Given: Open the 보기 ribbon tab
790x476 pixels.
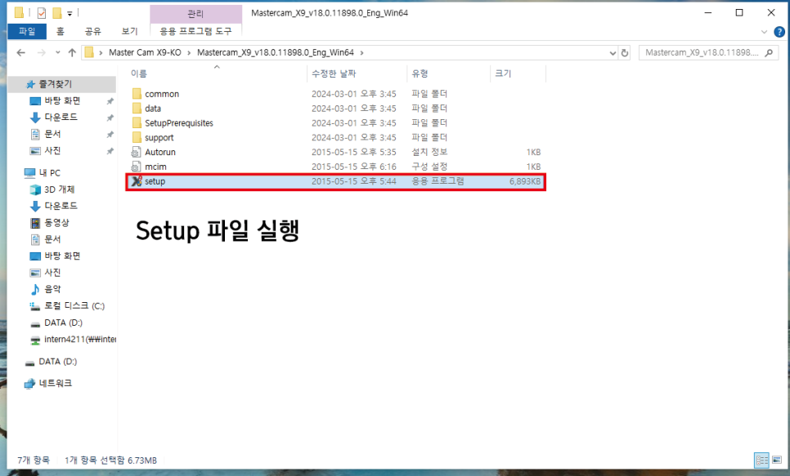Looking at the screenshot, I should 129,31.
